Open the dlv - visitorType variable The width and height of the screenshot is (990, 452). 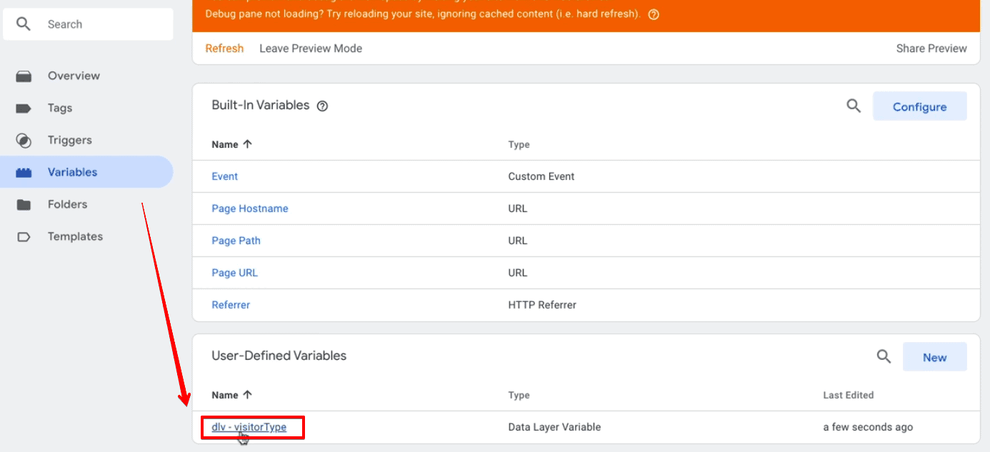[251, 426]
